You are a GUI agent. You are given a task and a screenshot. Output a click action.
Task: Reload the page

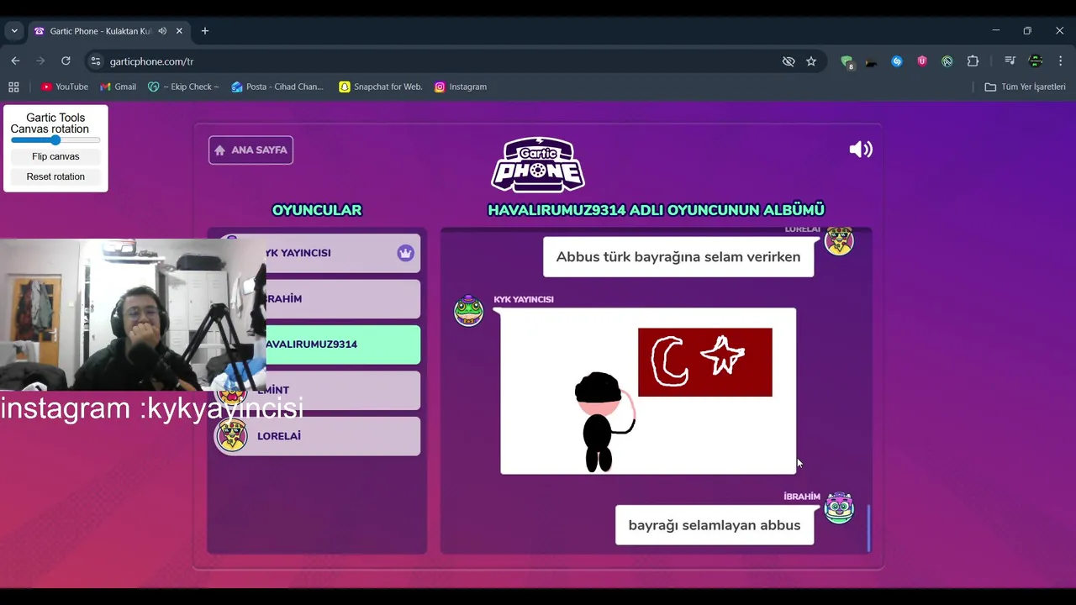point(66,61)
